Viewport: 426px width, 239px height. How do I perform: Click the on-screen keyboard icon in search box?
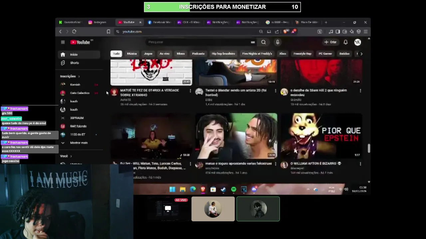click(x=253, y=42)
